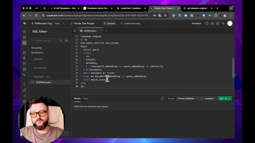Screen dimensions: 255x143
Task: Switch to the Results tab
Action: point(77,99)
